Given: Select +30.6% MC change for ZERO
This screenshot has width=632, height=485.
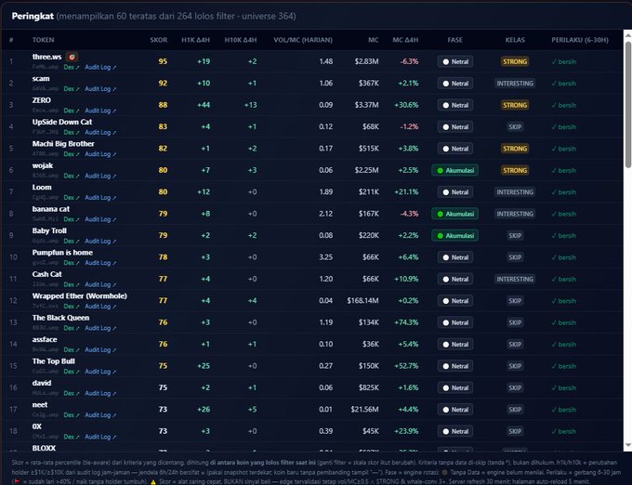Looking at the screenshot, I should [x=406, y=105].
